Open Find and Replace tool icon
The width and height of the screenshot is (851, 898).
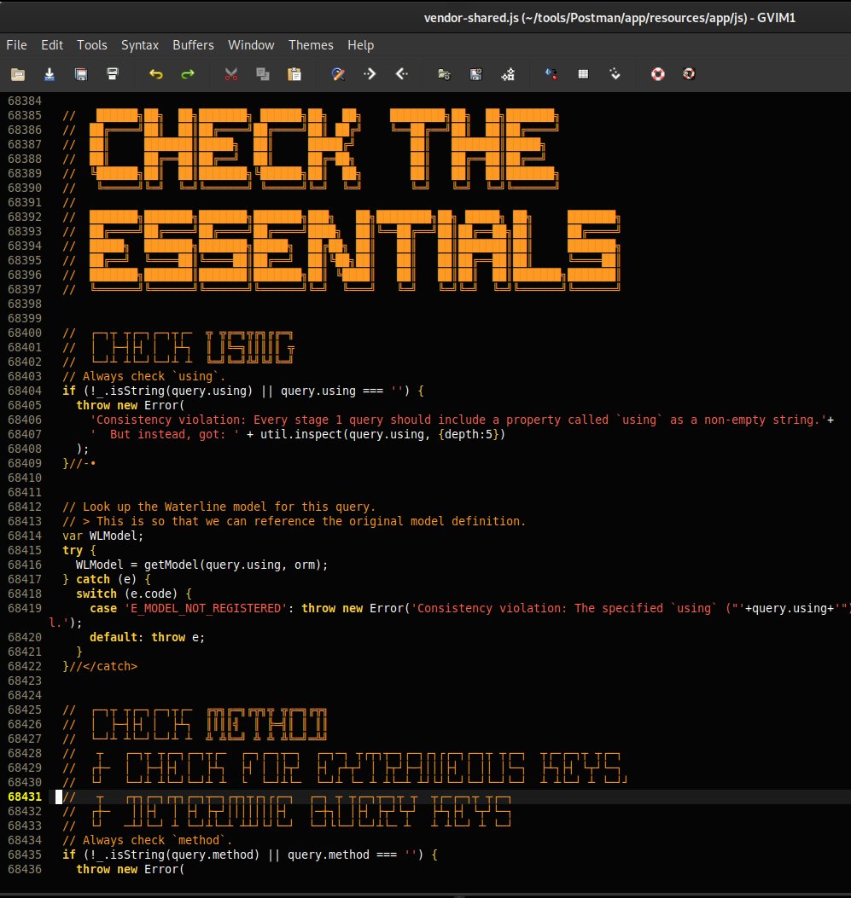click(x=338, y=74)
